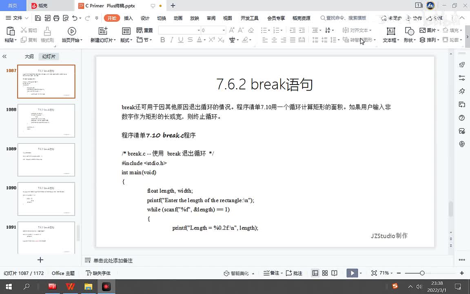Click the Format Painter (格式刷) icon
This screenshot has height=294, width=470.
click(47, 31)
